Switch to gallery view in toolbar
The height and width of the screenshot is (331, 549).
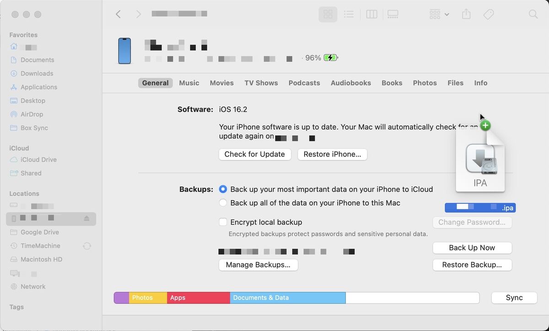(393, 14)
